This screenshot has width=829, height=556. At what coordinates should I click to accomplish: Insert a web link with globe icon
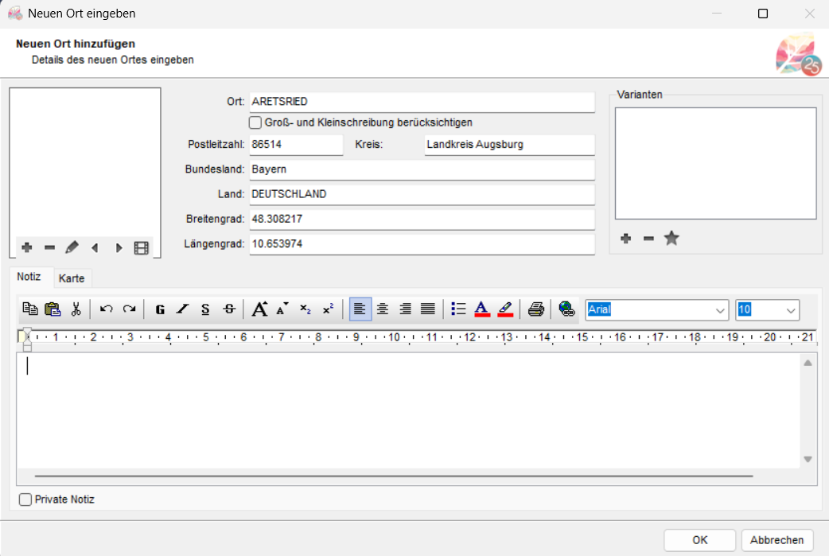click(566, 309)
